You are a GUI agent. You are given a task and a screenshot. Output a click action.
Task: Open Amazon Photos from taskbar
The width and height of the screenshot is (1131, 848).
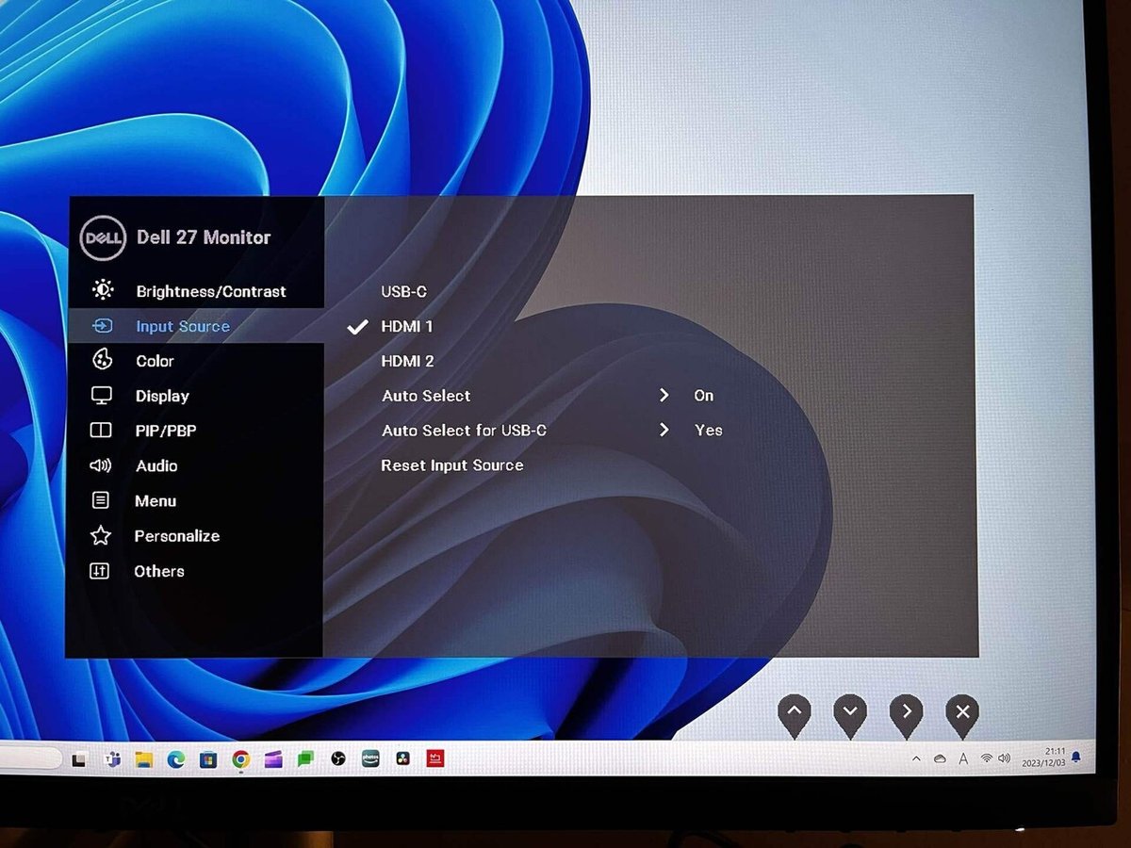pos(370,758)
